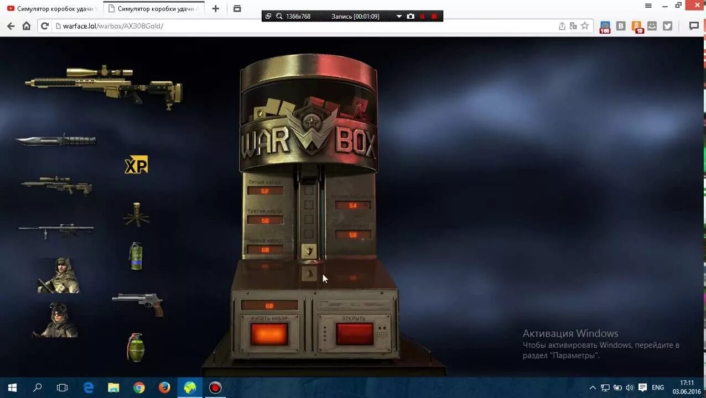Launch Firefox from the taskbar

click(164, 387)
